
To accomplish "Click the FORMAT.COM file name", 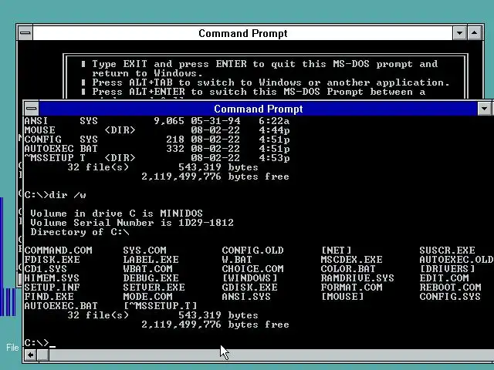I will coord(352,288).
